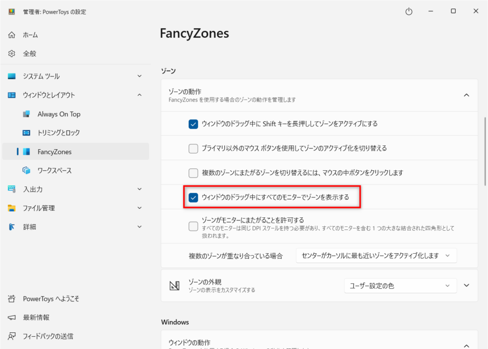Screen dimensions: 488x349
Task: Click the ホーム house icon
Action: click(x=12, y=35)
